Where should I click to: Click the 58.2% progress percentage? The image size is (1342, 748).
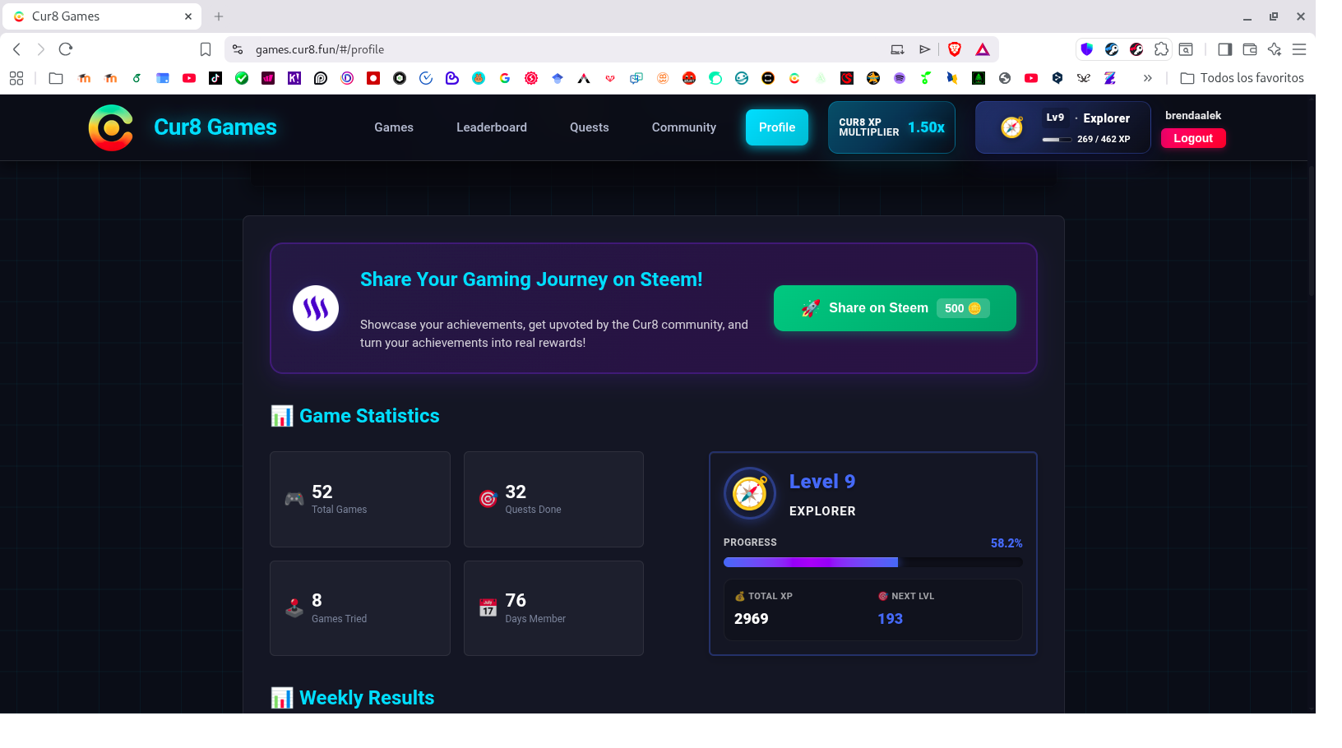(x=1006, y=543)
